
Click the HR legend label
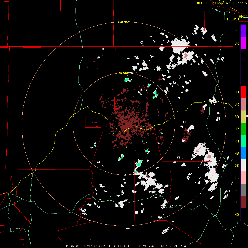click(236, 129)
